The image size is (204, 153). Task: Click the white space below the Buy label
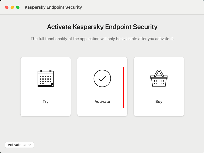159,110
